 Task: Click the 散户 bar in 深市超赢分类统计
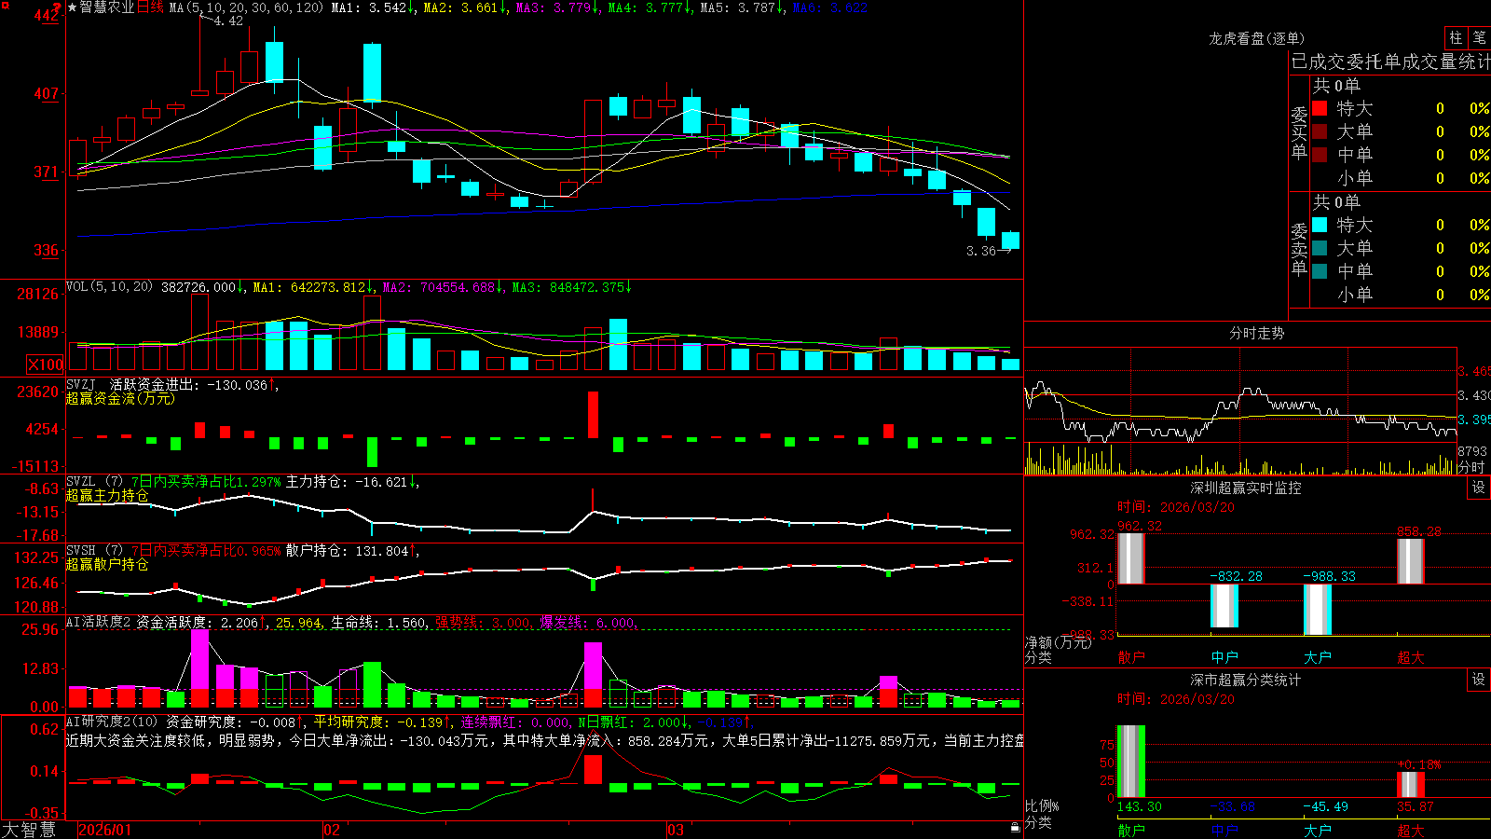[x=1130, y=762]
